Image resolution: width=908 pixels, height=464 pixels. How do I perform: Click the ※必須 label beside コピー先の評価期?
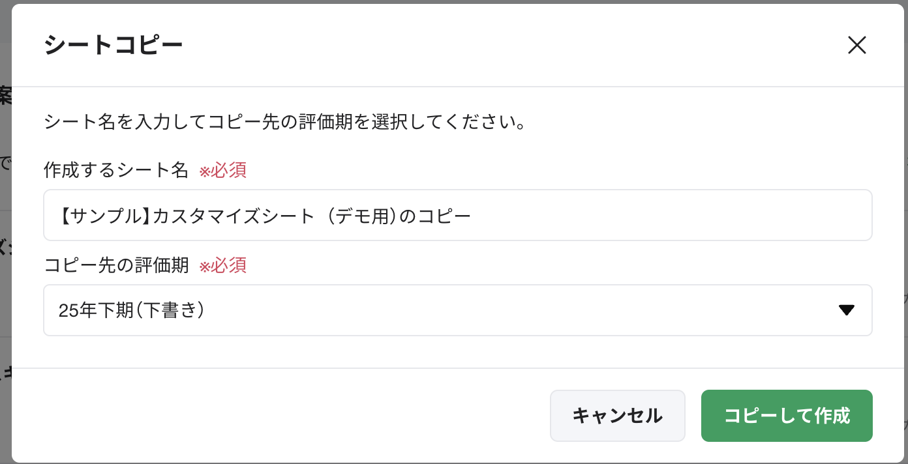point(222,266)
